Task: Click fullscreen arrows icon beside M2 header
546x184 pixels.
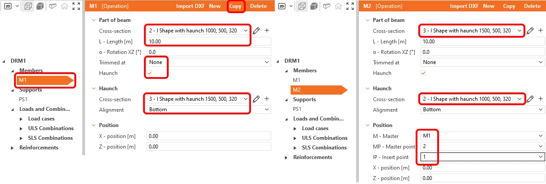Action: tap(350, 6)
